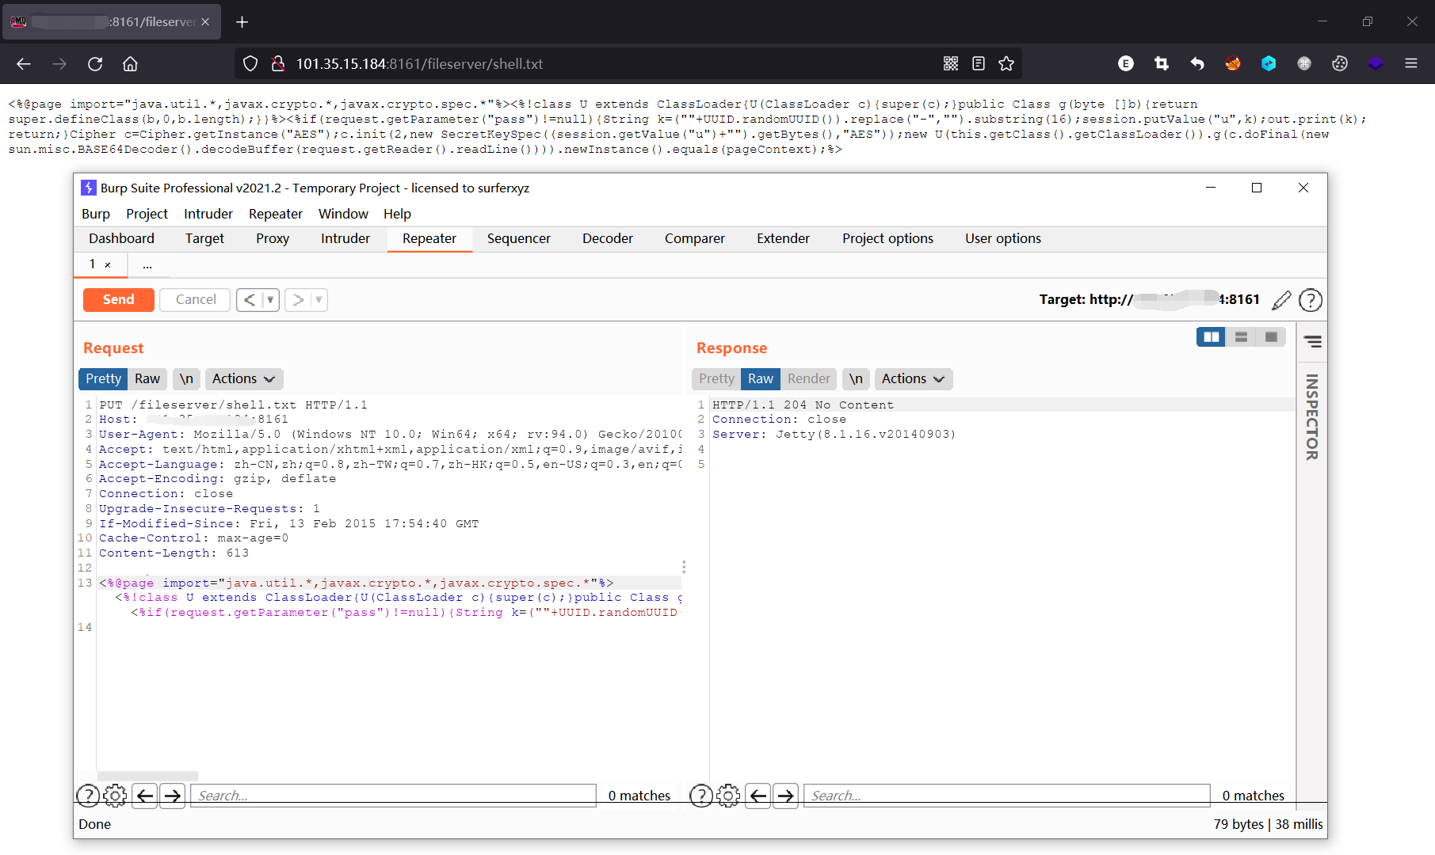Open the blue hexagon extension icon
Screen dimensions: 1435x855
(x=1269, y=64)
